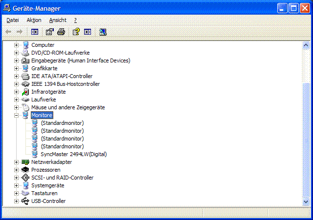Click the Print toolbar icon
Image resolution: width=313 pixels, height=220 pixels.
coord(61,32)
